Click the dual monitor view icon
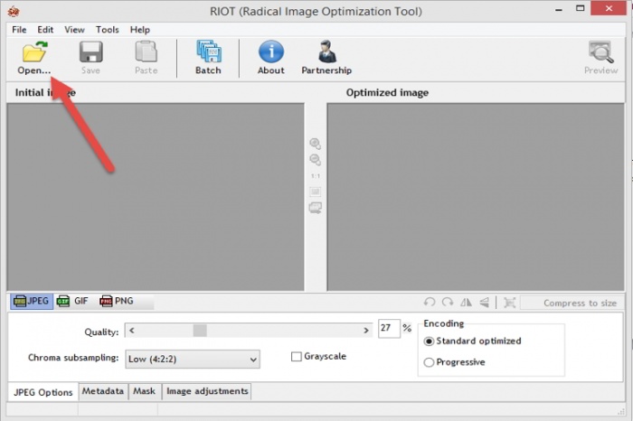Viewport: 633px width, 421px height. (316, 208)
